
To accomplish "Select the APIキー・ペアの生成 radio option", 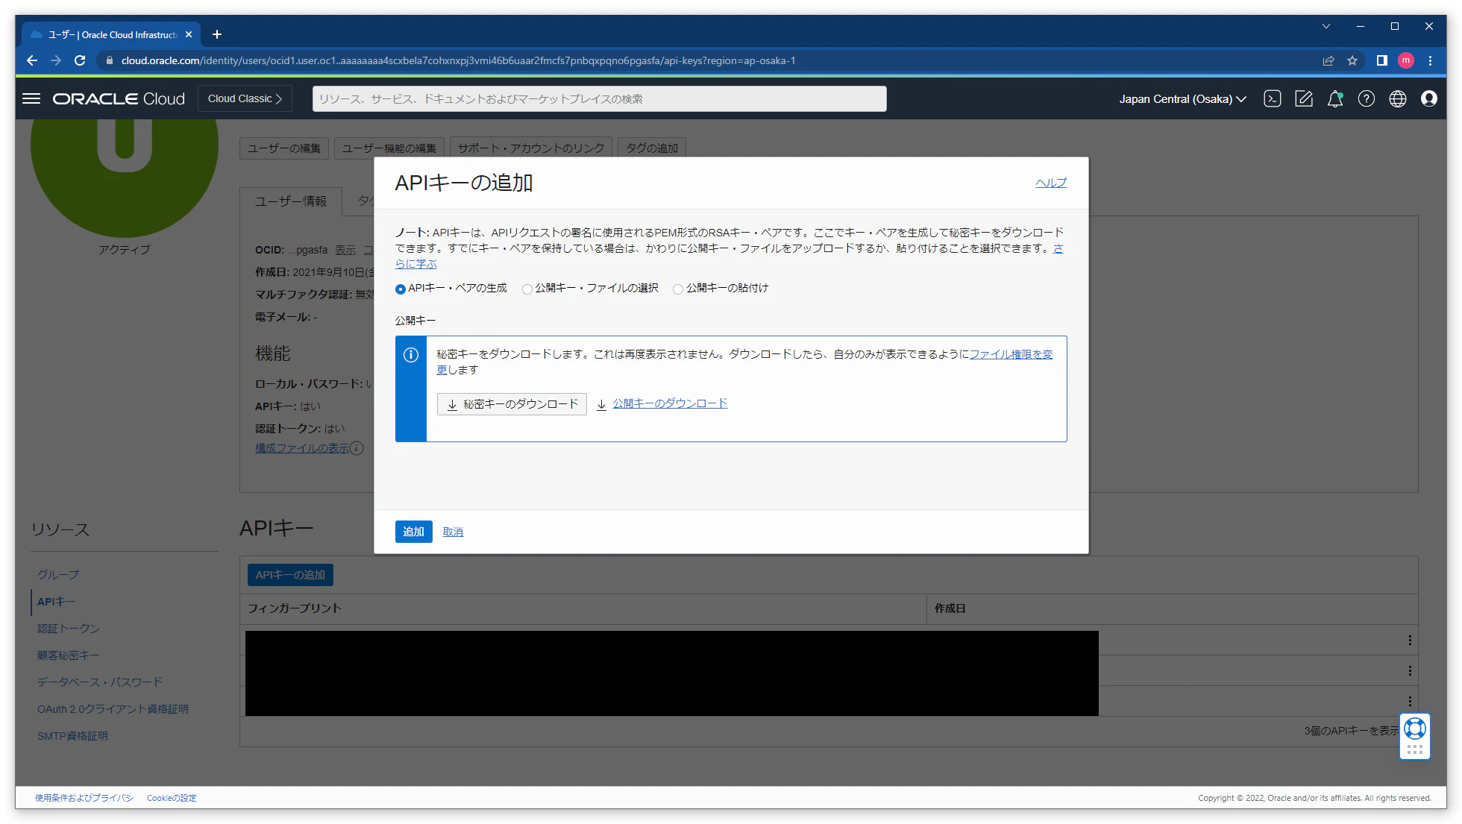I will 401,289.
